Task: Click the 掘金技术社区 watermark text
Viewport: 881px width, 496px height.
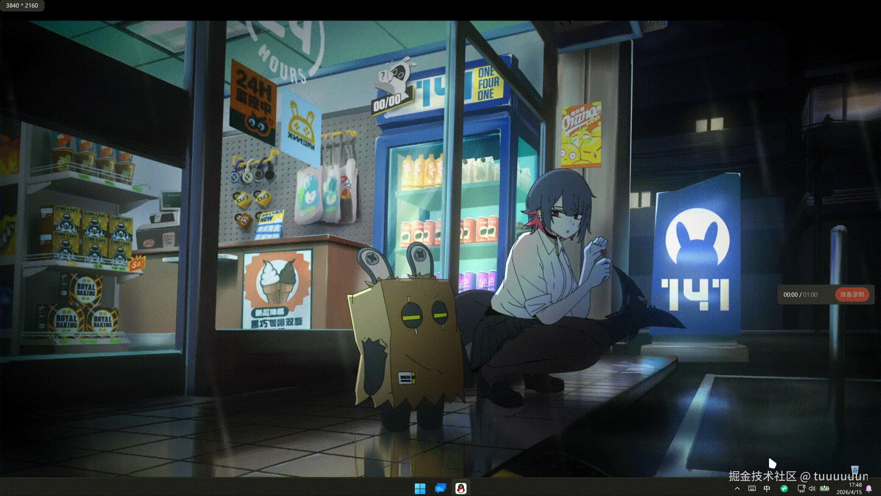Action: [x=763, y=477]
